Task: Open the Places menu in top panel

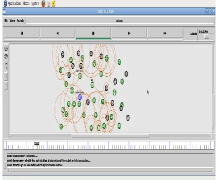Action: coord(26,3)
